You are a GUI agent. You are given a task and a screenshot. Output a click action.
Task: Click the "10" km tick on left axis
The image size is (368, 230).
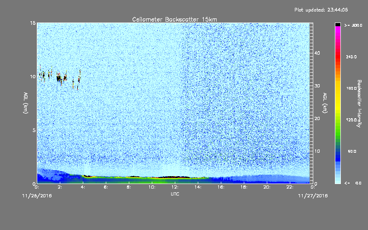tap(33, 76)
